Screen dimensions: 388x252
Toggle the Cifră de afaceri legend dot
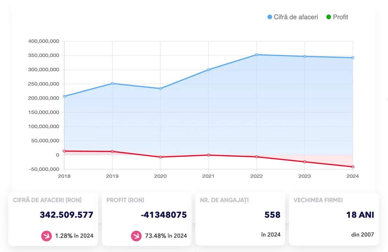[270, 17]
